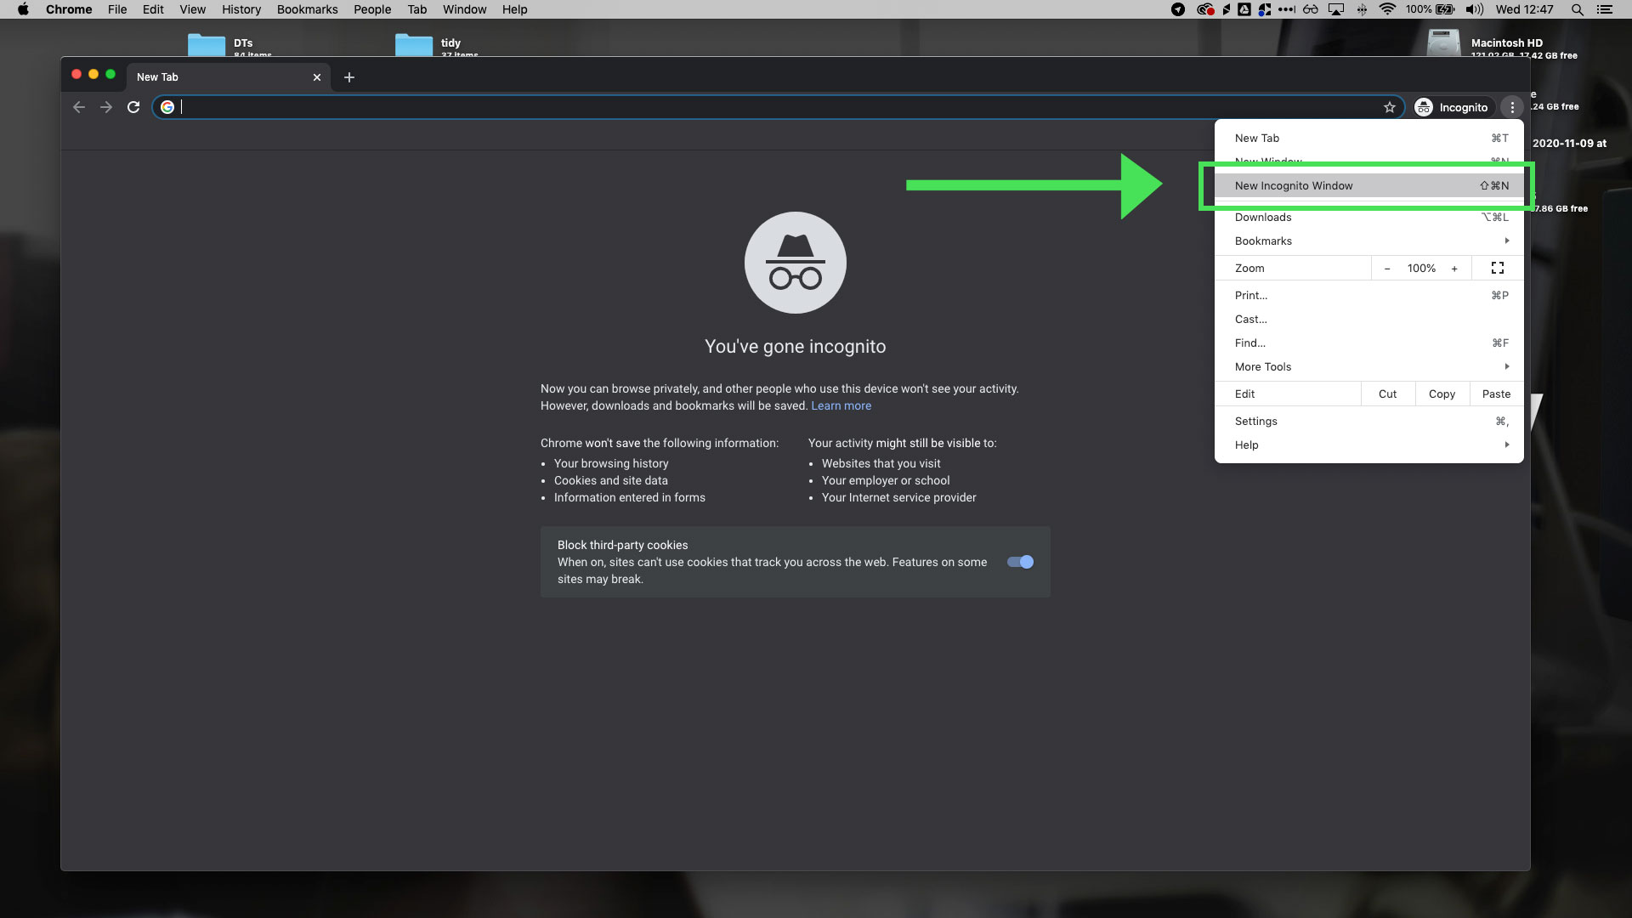Enter full screen via the Zoom row icon
The image size is (1632, 918).
[x=1498, y=268]
